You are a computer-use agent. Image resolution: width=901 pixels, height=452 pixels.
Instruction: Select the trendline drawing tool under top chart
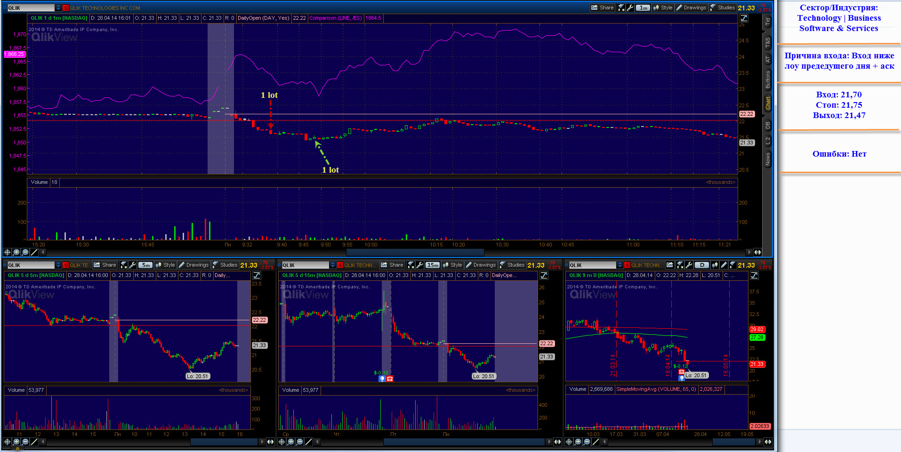pyautogui.click(x=34, y=252)
